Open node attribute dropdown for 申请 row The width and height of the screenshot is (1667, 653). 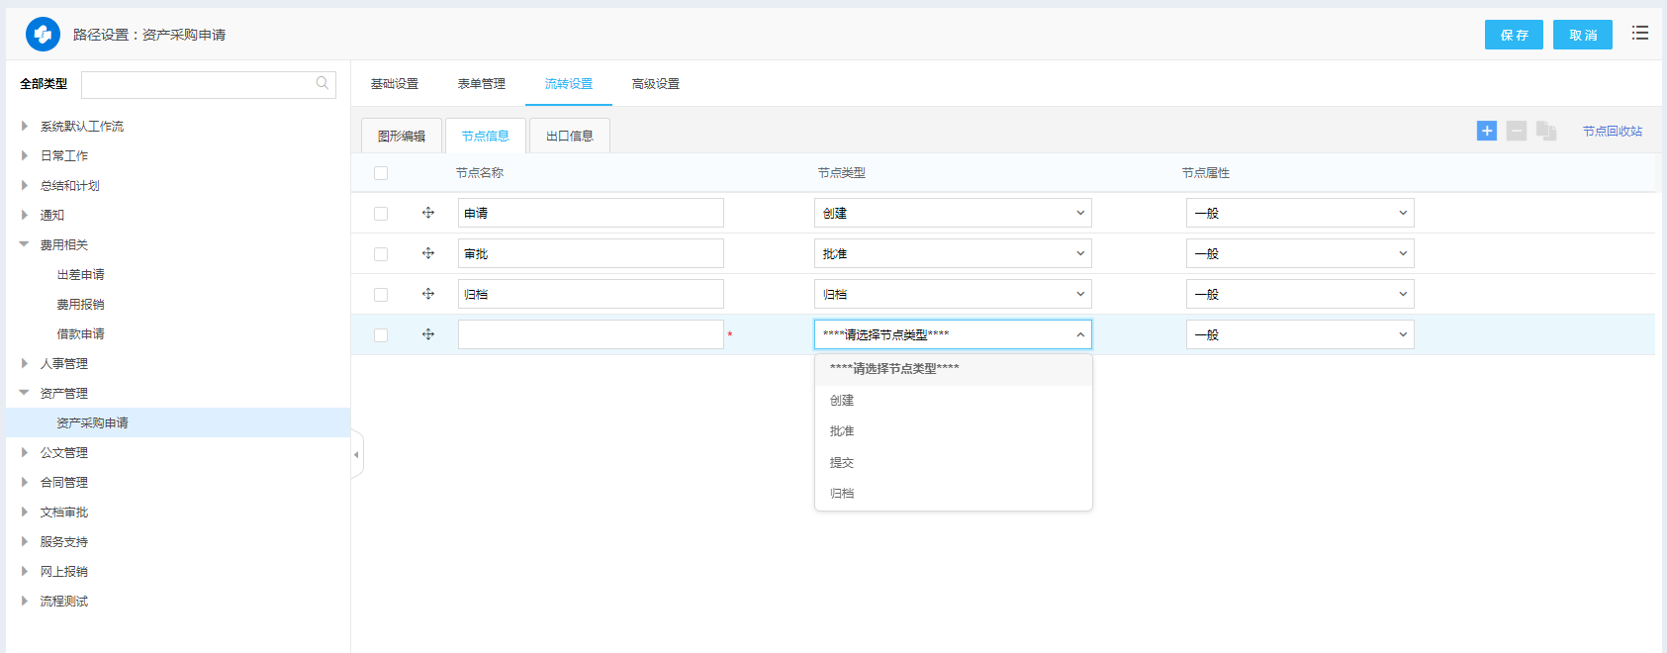[x=1299, y=213]
